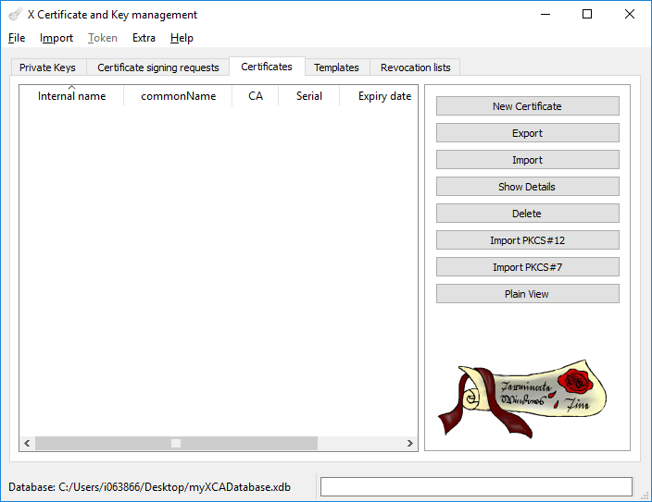Click the Import PKCS#12 button
Screen dimensions: 652x502
pyautogui.click(x=527, y=240)
